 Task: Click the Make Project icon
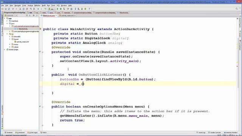(x=45, y=9)
